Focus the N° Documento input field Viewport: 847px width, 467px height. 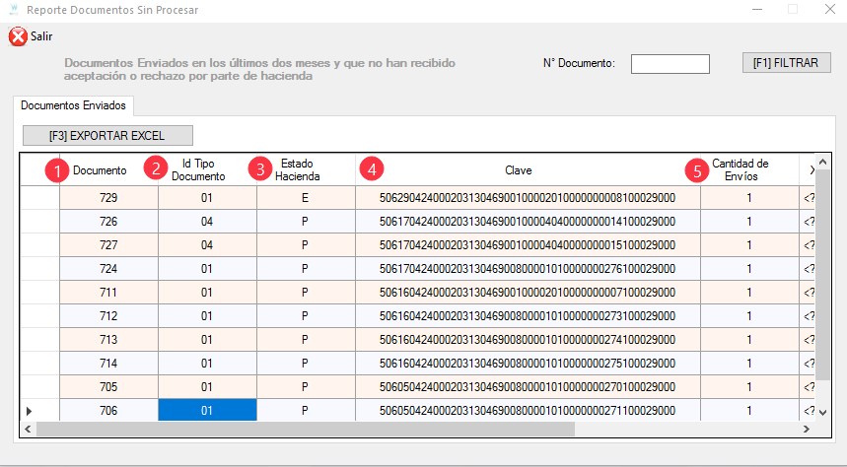(670, 64)
